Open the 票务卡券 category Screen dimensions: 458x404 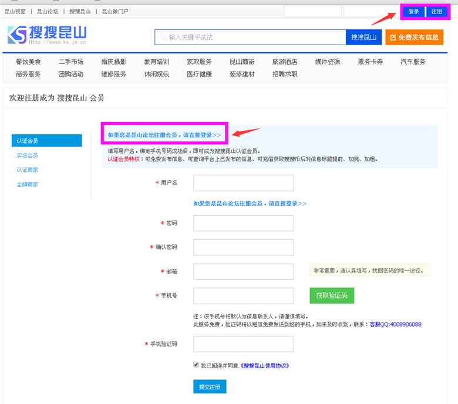[x=370, y=62]
